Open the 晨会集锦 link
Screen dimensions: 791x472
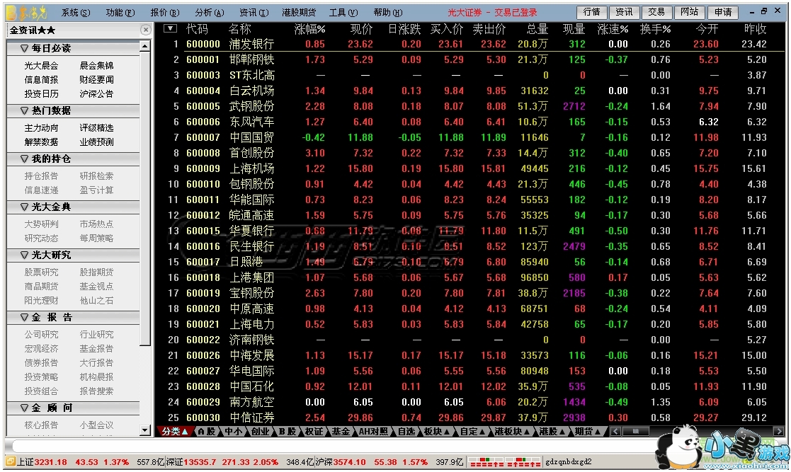pos(96,66)
